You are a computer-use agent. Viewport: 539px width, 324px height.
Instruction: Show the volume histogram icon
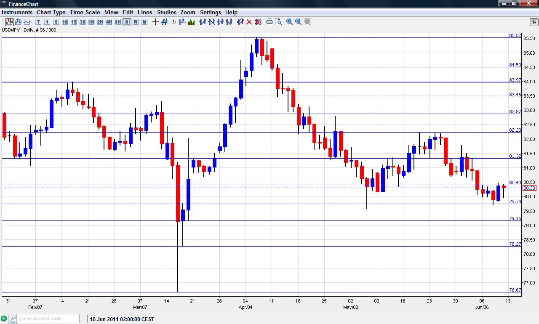point(192,22)
